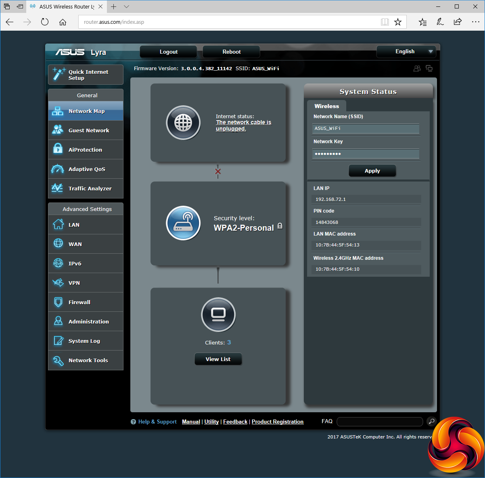Open Edge reading view icon
This screenshot has height=478, width=485.
pos(385,22)
